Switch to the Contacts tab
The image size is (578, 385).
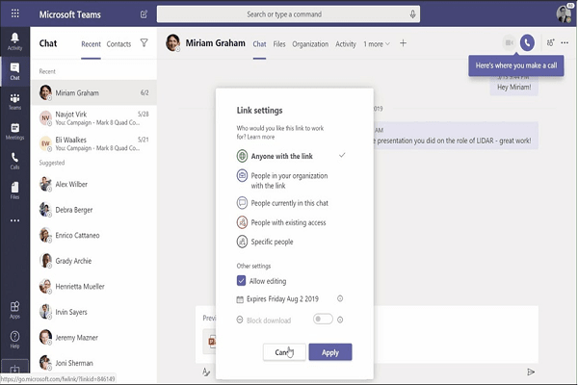pyautogui.click(x=118, y=44)
